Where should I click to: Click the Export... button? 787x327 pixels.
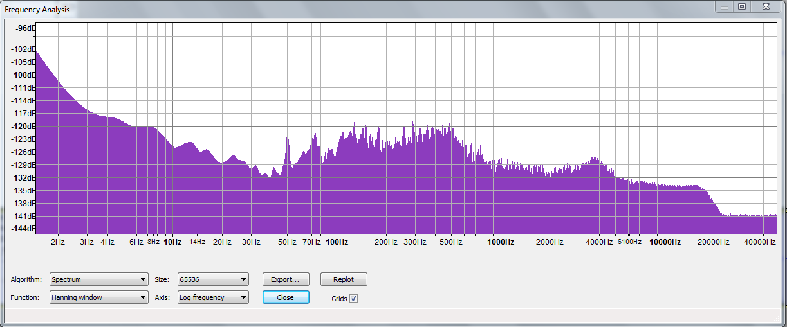[286, 279]
